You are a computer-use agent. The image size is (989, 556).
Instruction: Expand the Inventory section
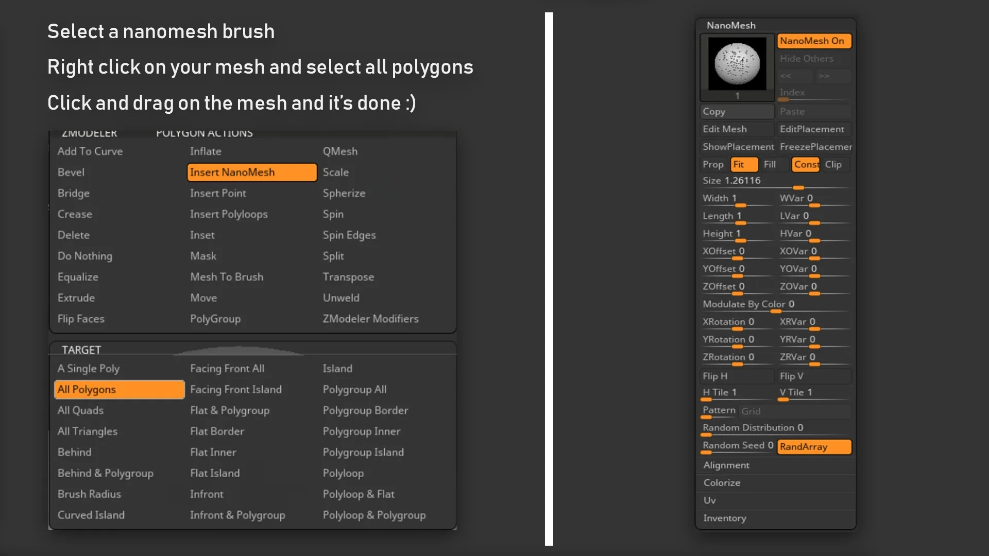coord(724,518)
